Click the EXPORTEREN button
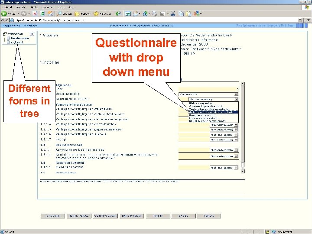312x234 pixels. tap(132, 216)
